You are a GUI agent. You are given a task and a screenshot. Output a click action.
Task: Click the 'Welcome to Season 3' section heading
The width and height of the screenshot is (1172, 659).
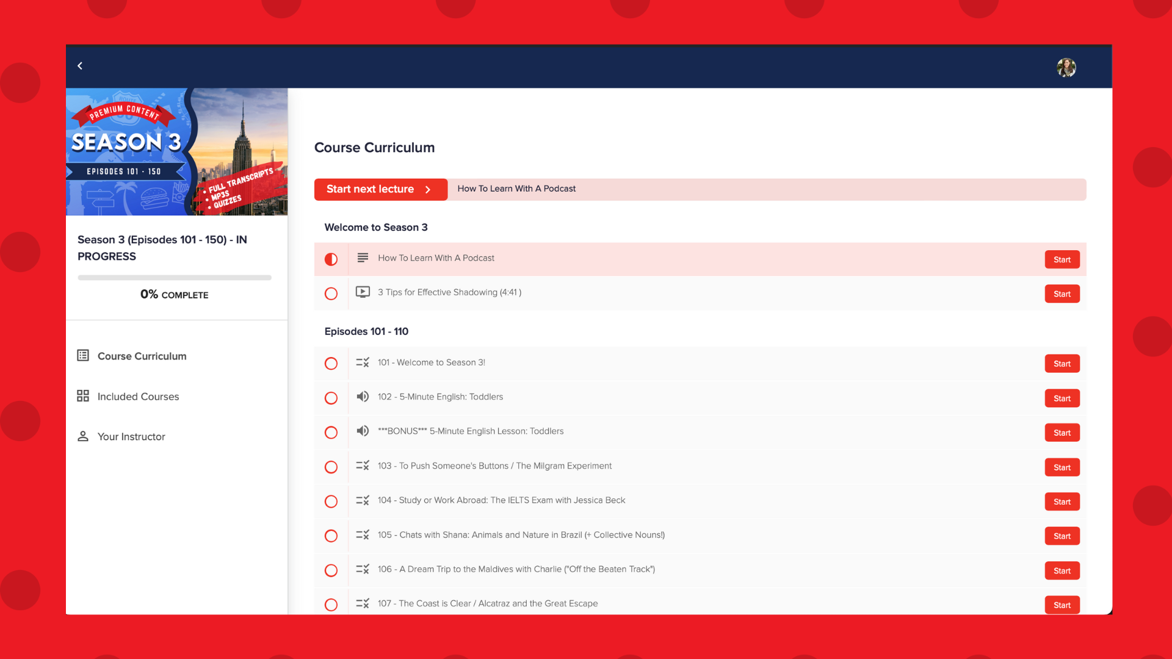pyautogui.click(x=376, y=228)
